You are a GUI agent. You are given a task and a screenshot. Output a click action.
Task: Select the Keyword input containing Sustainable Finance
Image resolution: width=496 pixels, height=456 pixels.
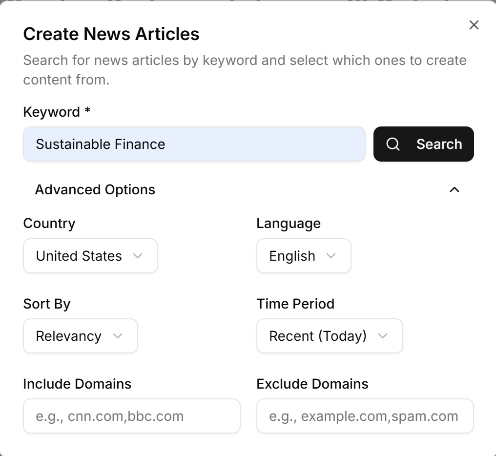pos(194,144)
